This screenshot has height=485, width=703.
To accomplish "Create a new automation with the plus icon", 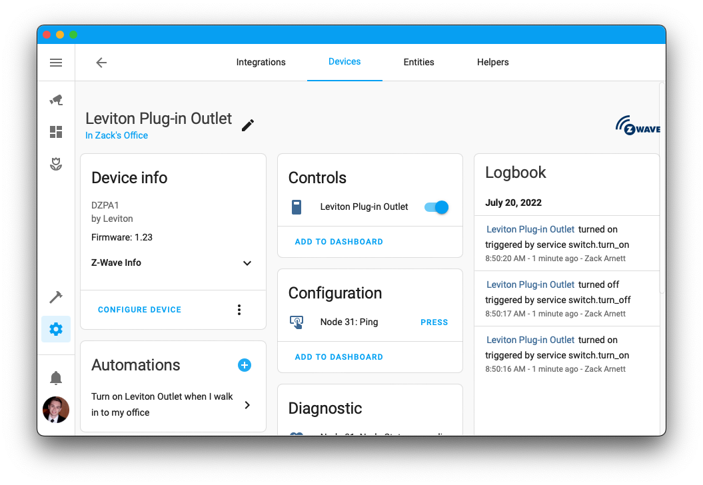I will (245, 365).
